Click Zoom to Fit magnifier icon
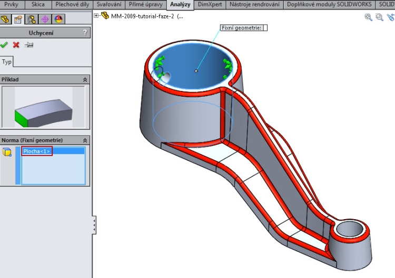The image size is (395, 278). [368, 17]
